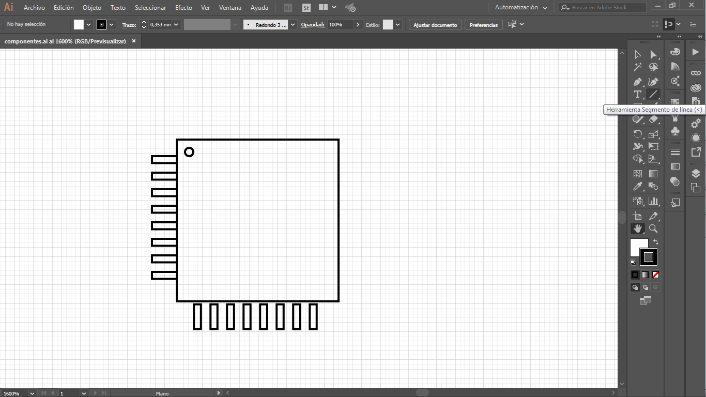Viewport: 706px width, 397px height.
Task: Open the Stroke panel icon
Action: [x=675, y=152]
